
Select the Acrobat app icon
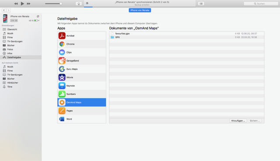click(62, 36)
